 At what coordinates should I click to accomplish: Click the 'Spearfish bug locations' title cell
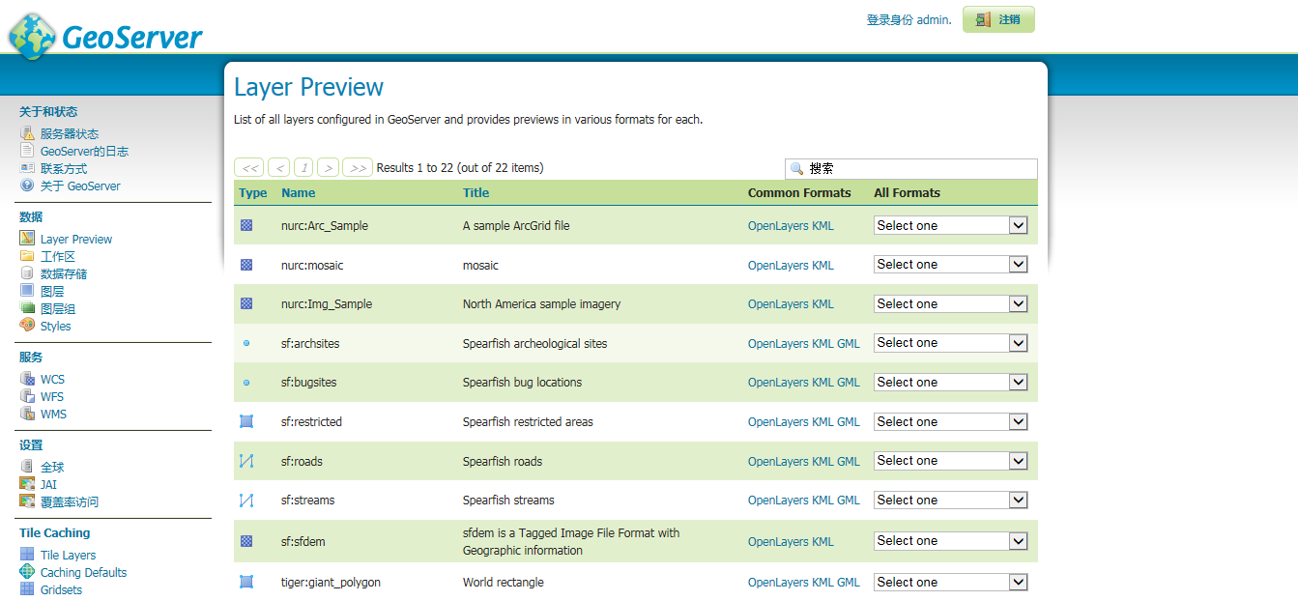[522, 383]
